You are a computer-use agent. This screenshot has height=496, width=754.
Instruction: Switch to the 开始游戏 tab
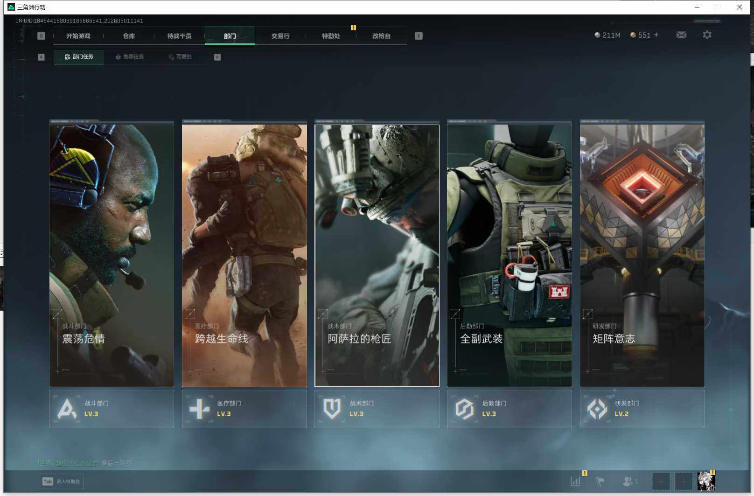click(78, 36)
